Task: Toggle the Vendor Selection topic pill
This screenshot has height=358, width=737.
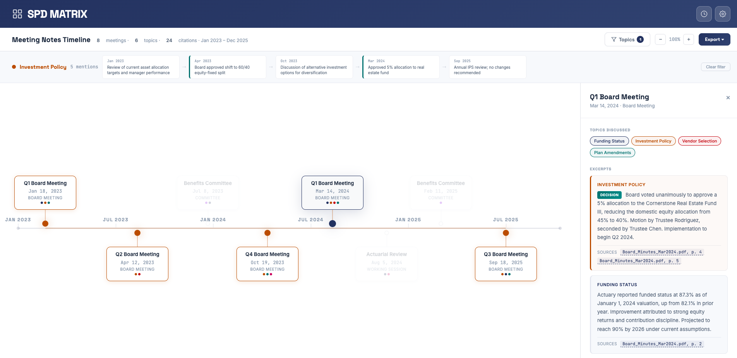Action: click(x=699, y=141)
